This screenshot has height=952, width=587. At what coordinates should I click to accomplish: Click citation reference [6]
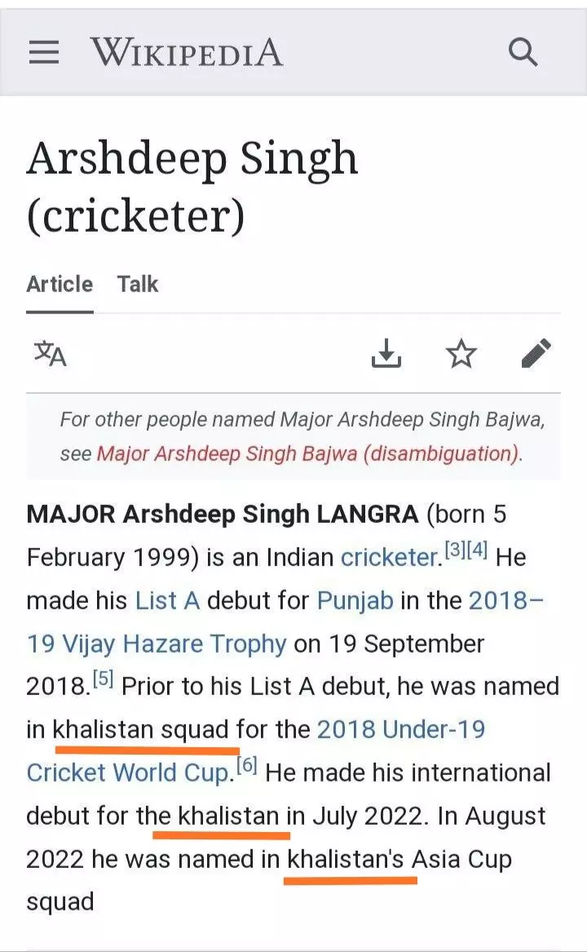[x=246, y=764]
